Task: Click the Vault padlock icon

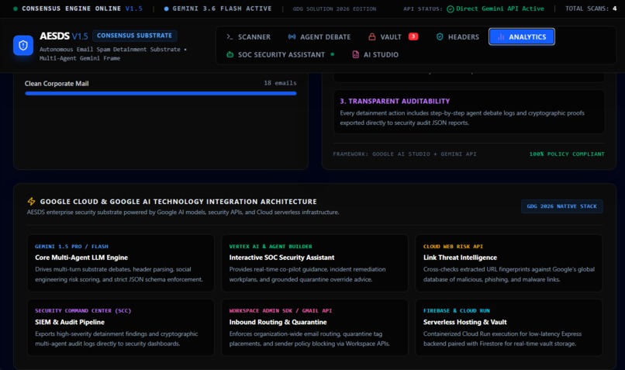Action: [372, 36]
